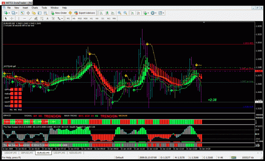Open the Strategy Tester magnifier icon
Image resolution: width=265 pixels, height=161 pixels.
pyautogui.click(x=45, y=13)
